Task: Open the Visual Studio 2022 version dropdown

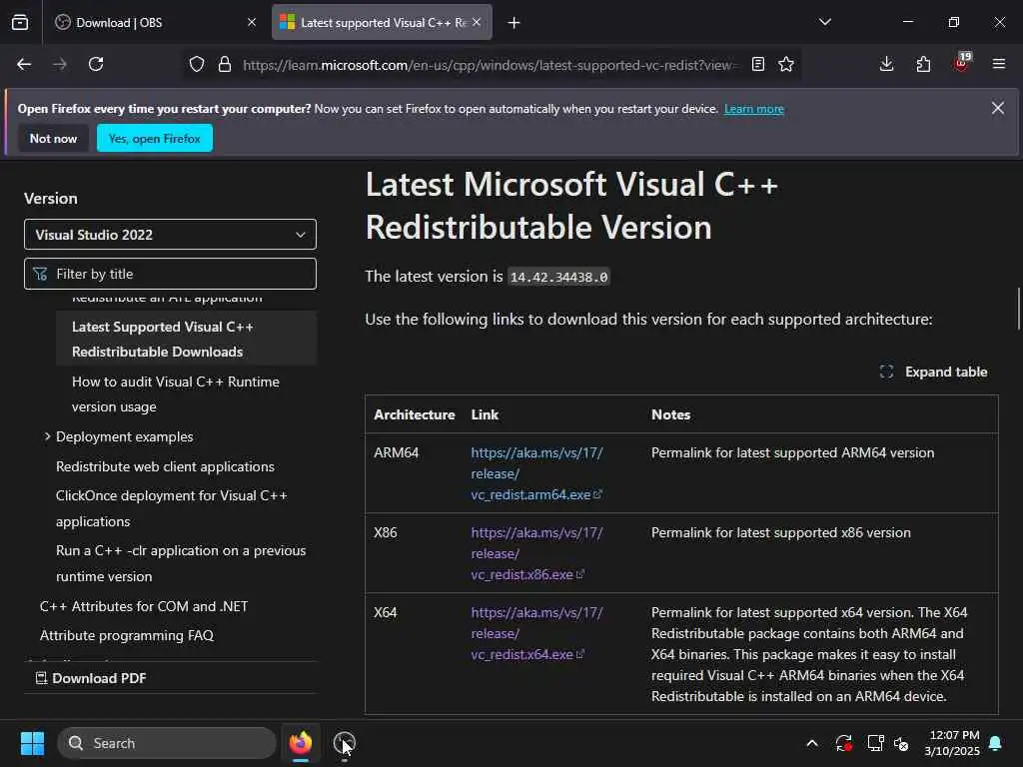Action: [170, 234]
